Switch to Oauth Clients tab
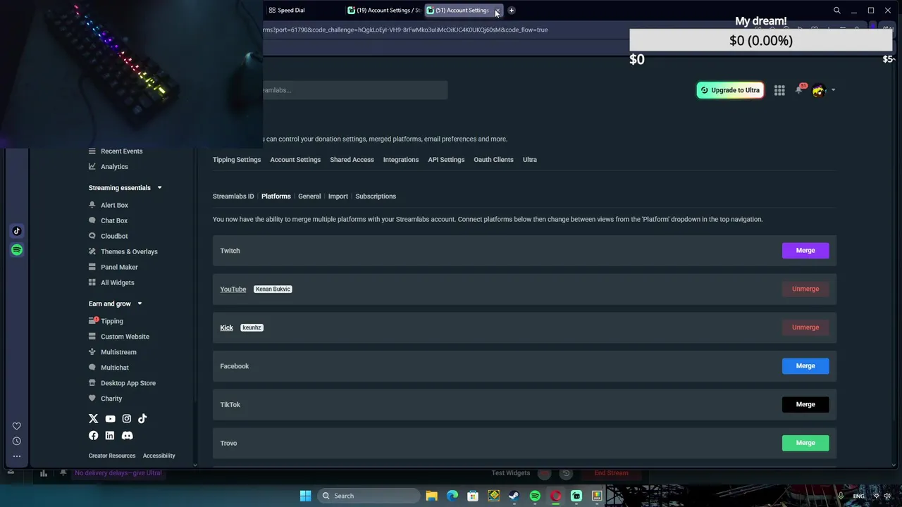This screenshot has height=507, width=902. (x=493, y=160)
